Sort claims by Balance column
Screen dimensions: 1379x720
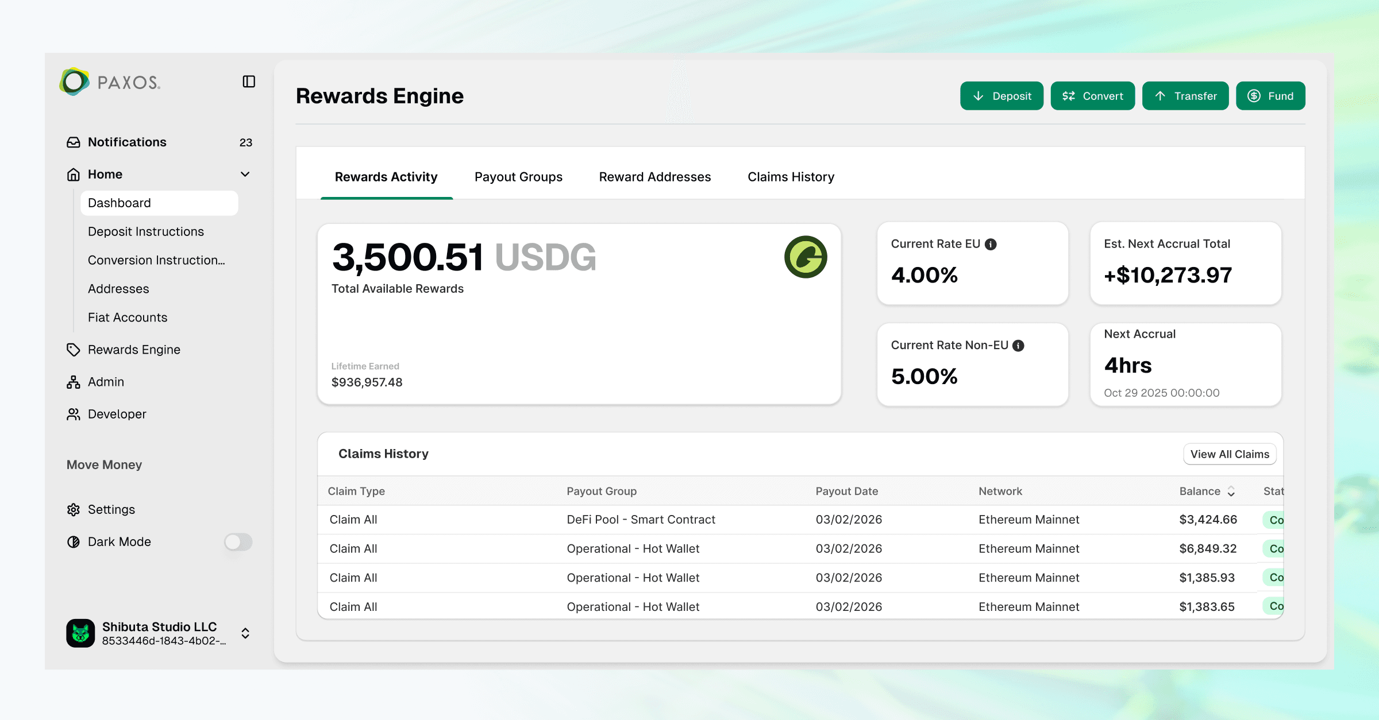(1231, 491)
